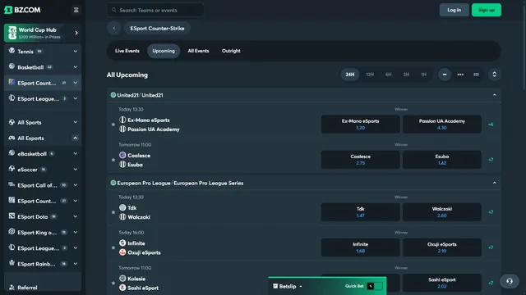
Task: Select the 12H time filter
Action: pyautogui.click(x=370, y=75)
